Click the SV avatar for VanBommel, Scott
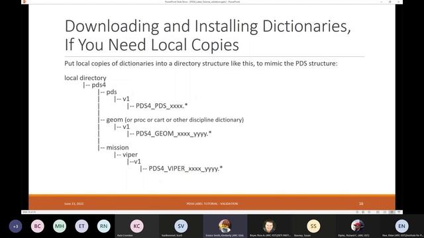The height and width of the screenshot is (238, 424). (181, 226)
